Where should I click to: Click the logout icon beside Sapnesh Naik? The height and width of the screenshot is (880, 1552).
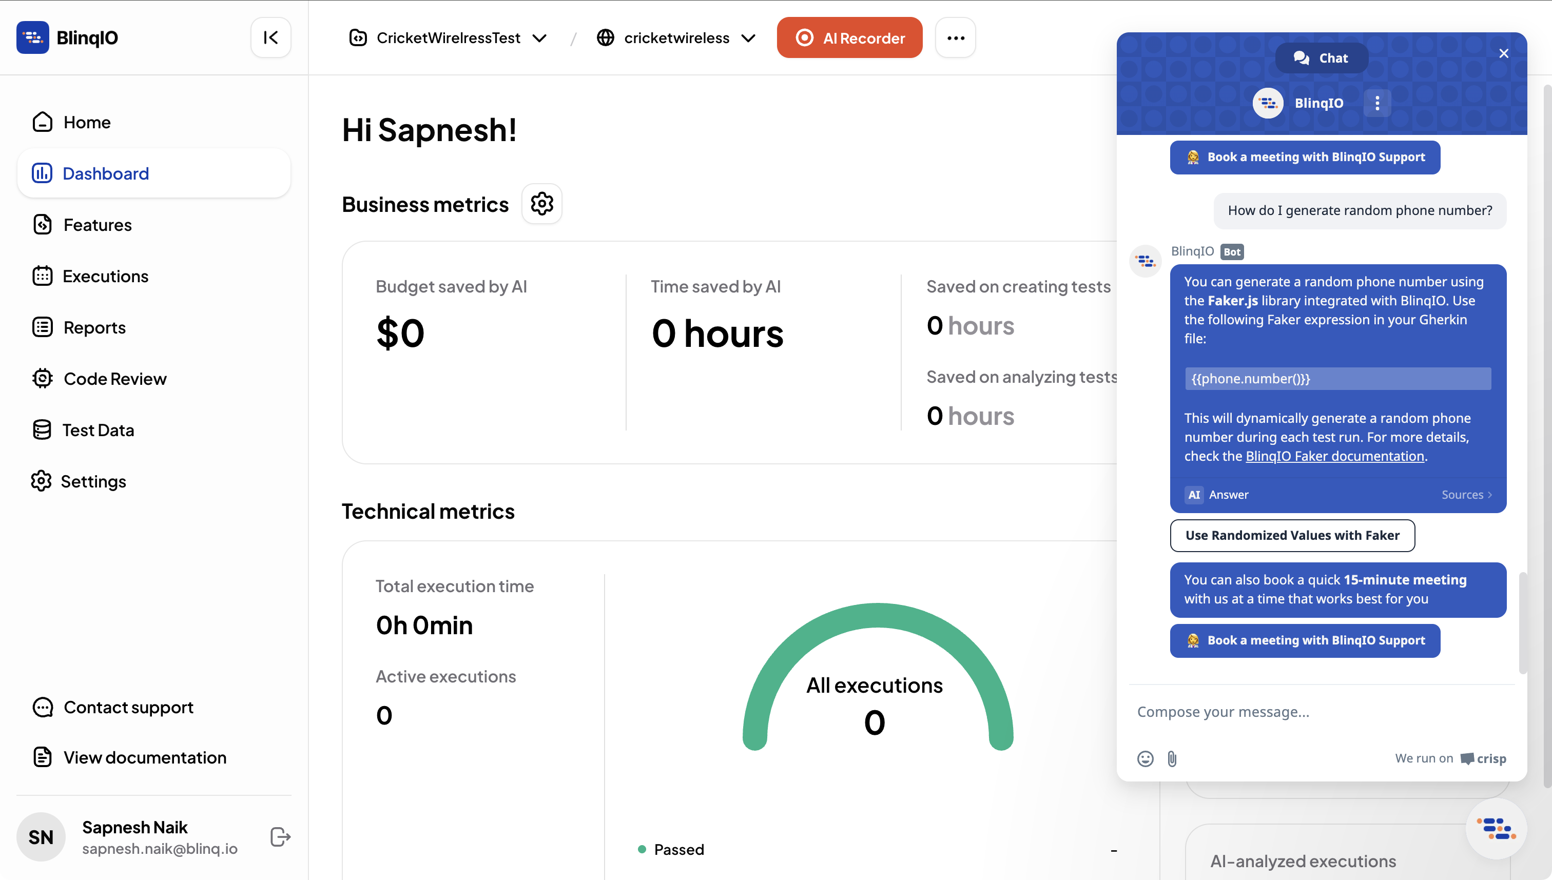(280, 836)
